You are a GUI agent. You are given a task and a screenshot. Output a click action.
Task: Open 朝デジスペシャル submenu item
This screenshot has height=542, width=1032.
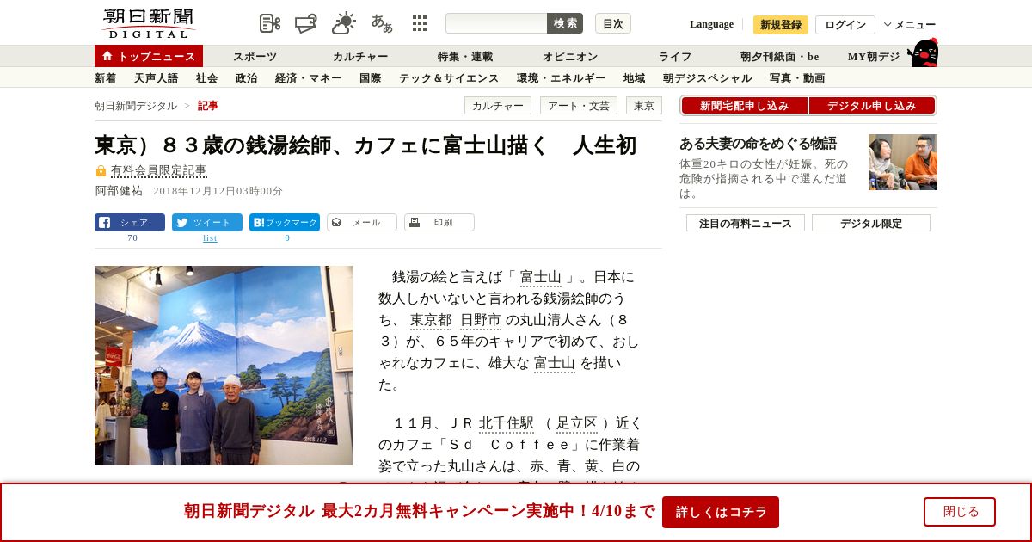708,78
